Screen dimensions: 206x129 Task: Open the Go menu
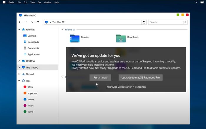click(x=39, y=2)
